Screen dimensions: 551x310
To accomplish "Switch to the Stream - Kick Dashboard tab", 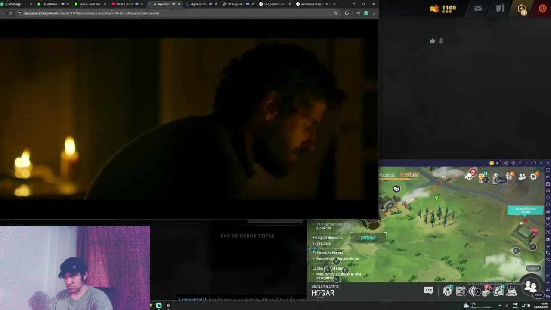I will [x=90, y=4].
